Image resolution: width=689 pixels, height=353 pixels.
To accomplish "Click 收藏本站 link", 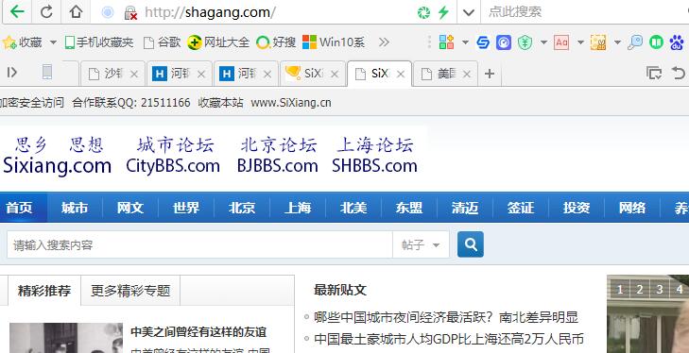I will (220, 103).
